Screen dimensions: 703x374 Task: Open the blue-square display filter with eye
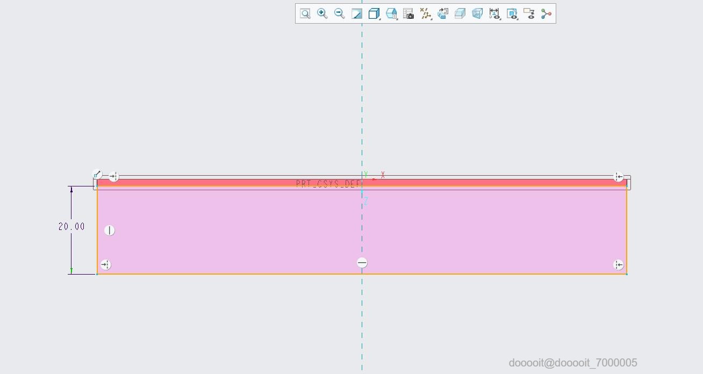(512, 14)
